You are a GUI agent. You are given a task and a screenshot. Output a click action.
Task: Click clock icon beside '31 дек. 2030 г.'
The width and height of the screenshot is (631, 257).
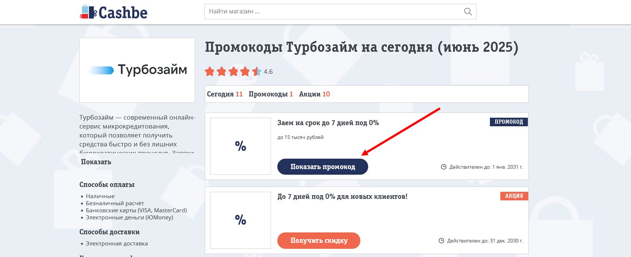tap(441, 241)
